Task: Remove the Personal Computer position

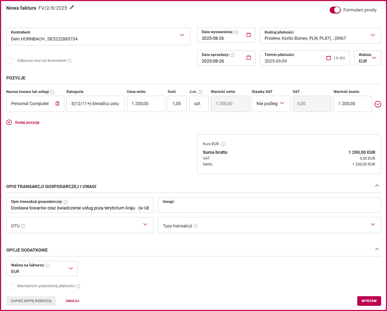Action: (378, 104)
